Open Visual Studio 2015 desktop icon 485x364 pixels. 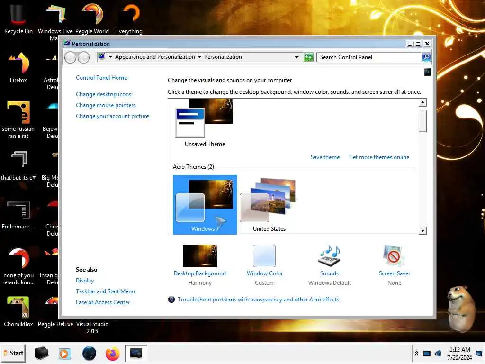[x=92, y=328]
